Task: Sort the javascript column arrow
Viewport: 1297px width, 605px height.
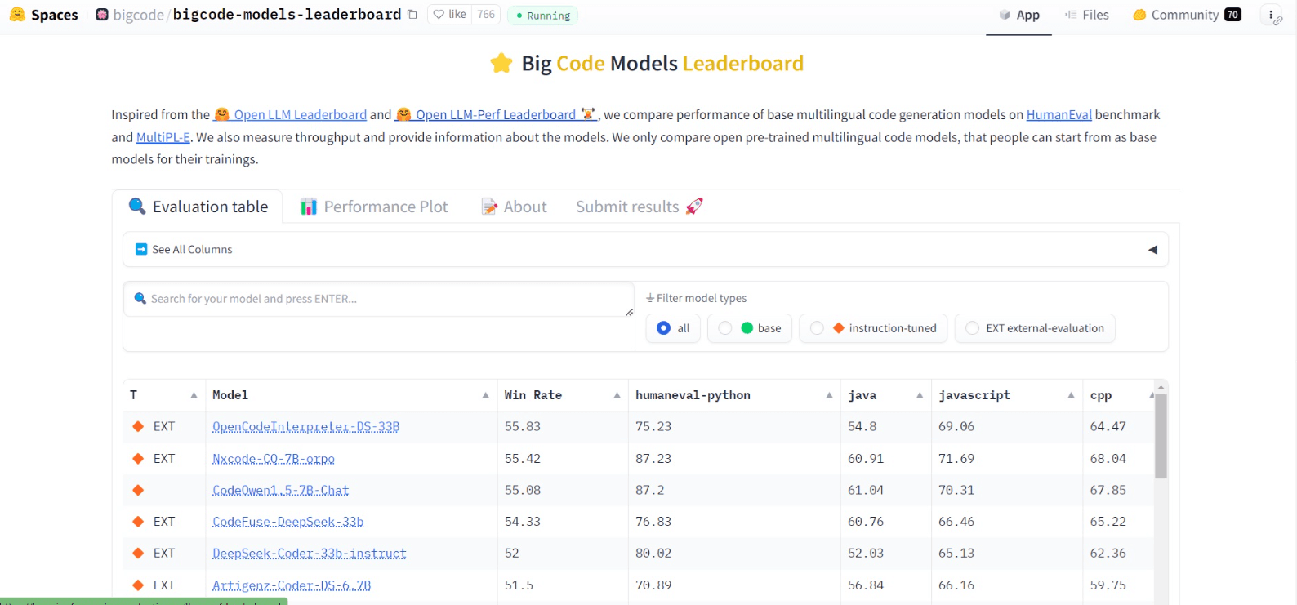Action: [1071, 395]
